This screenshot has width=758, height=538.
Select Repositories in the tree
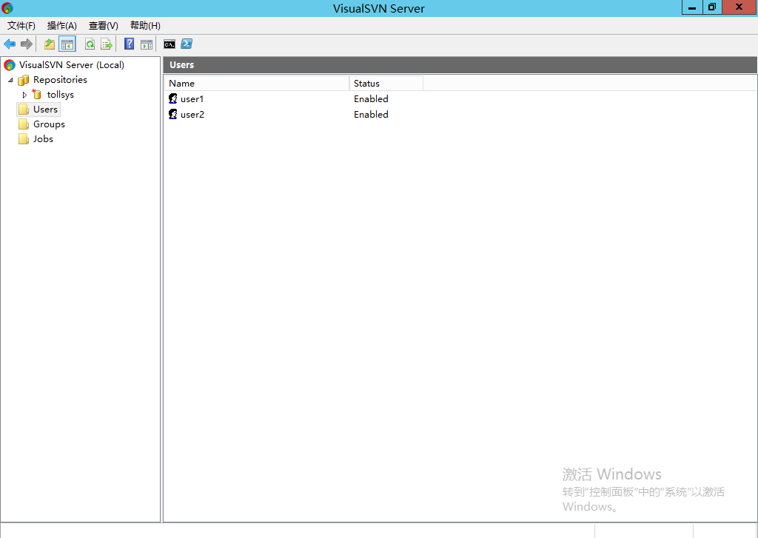60,80
